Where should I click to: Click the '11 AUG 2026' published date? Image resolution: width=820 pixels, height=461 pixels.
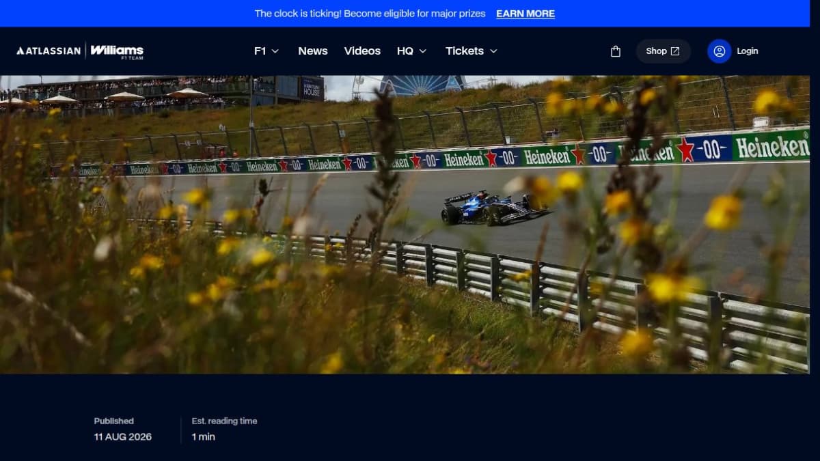(123, 436)
